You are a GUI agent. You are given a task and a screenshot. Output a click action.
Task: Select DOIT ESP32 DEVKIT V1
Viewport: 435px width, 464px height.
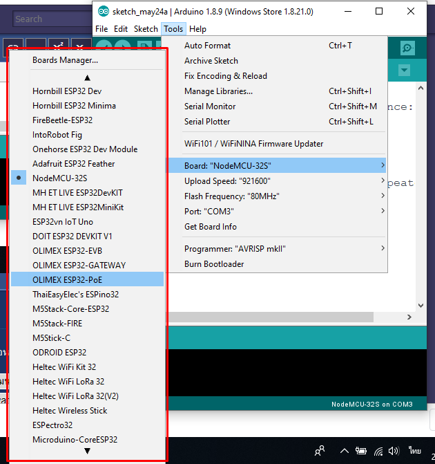[87, 236]
